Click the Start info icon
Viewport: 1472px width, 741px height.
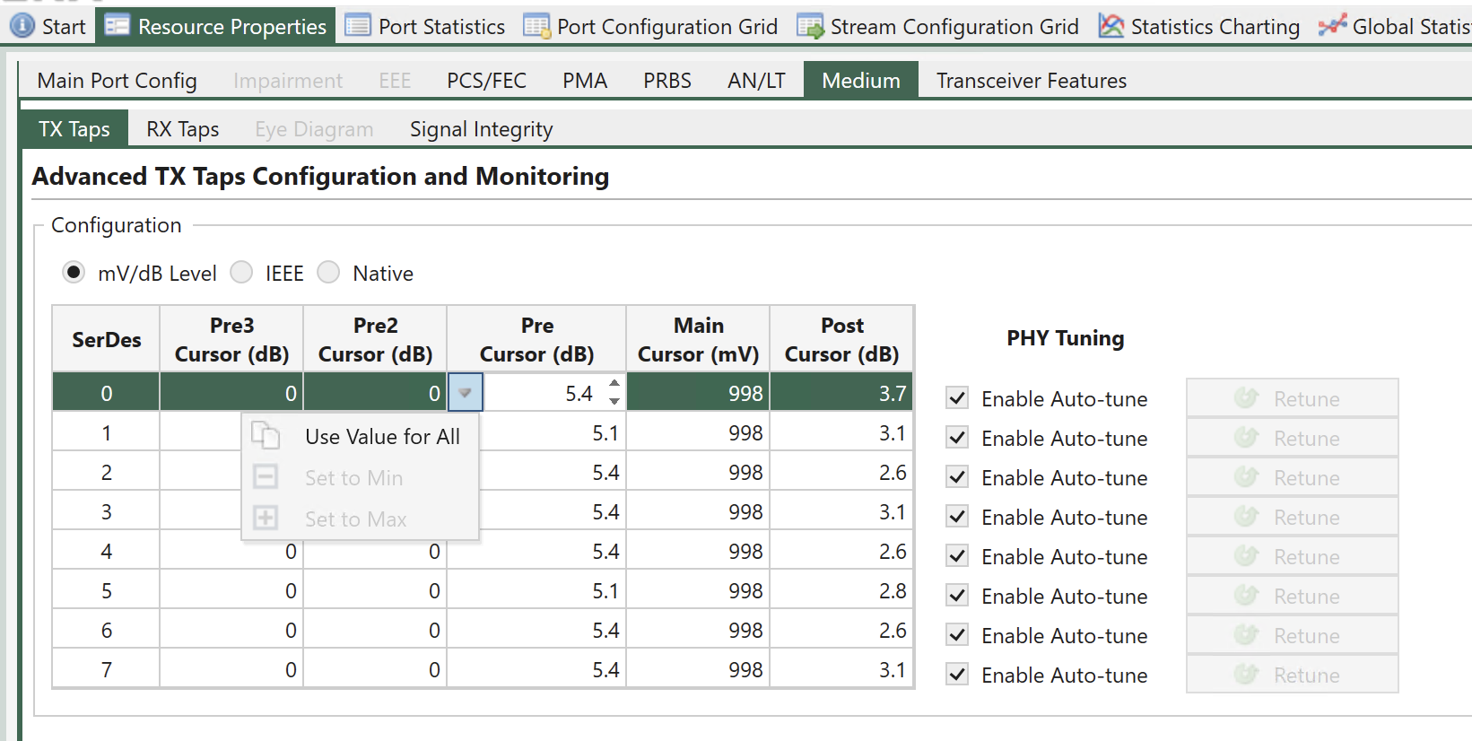[22, 26]
